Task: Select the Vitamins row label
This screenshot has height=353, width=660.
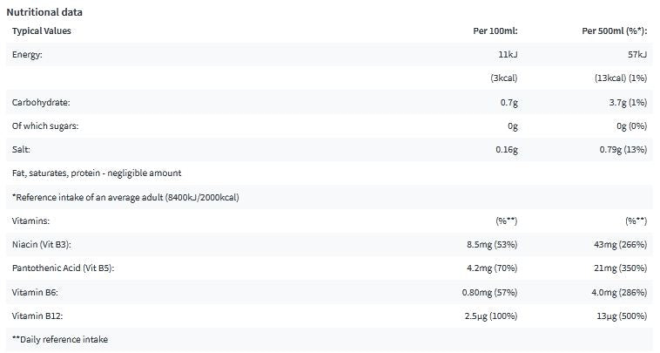Action: point(30,221)
